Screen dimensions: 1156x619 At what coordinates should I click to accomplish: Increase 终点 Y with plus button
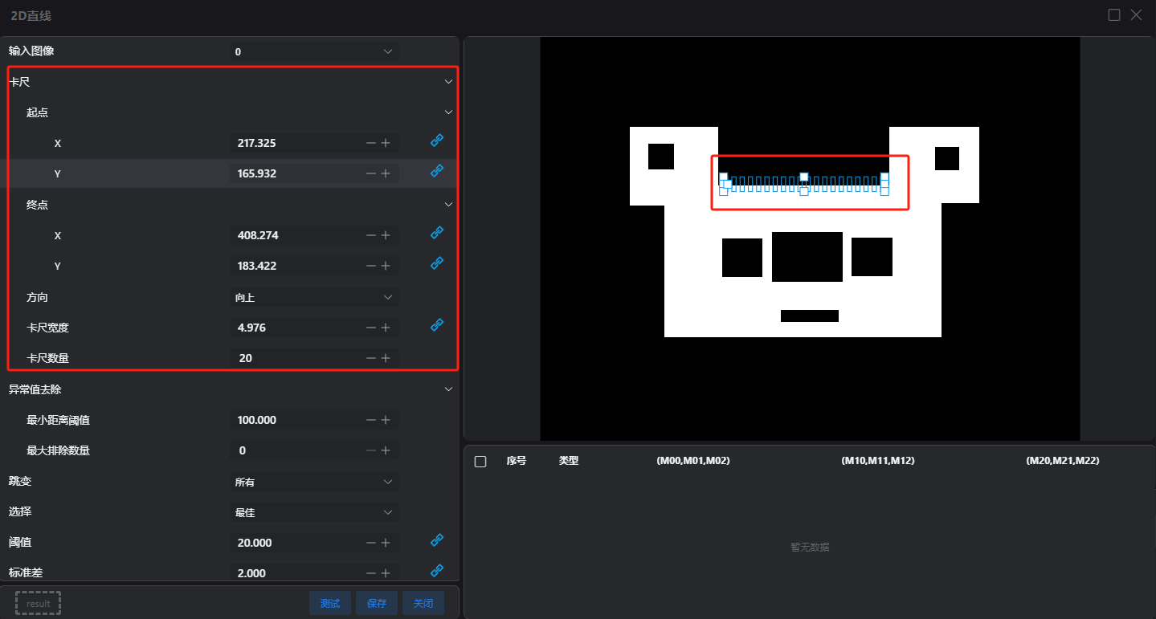pos(386,266)
